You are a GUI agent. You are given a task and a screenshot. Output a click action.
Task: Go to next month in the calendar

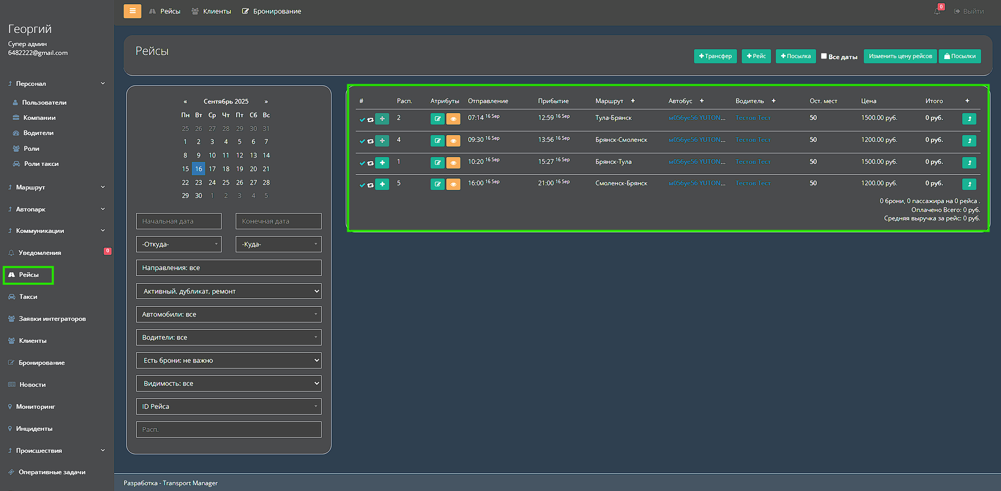[x=266, y=102]
